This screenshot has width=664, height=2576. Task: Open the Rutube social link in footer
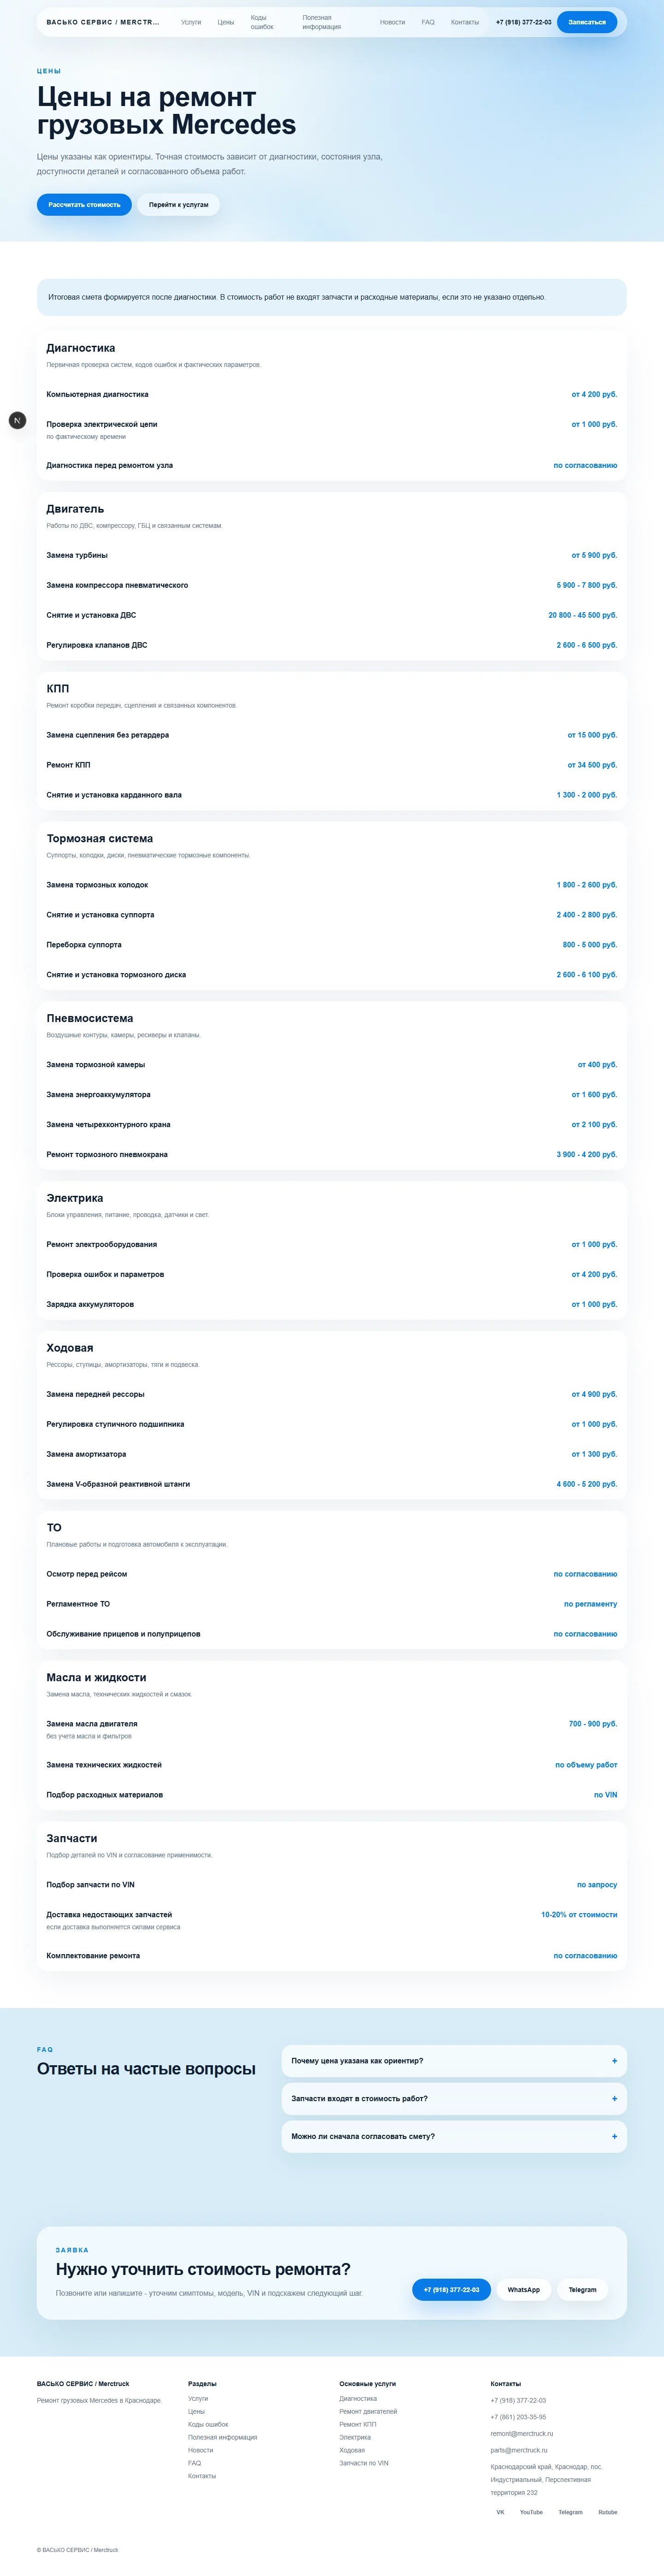click(608, 2511)
